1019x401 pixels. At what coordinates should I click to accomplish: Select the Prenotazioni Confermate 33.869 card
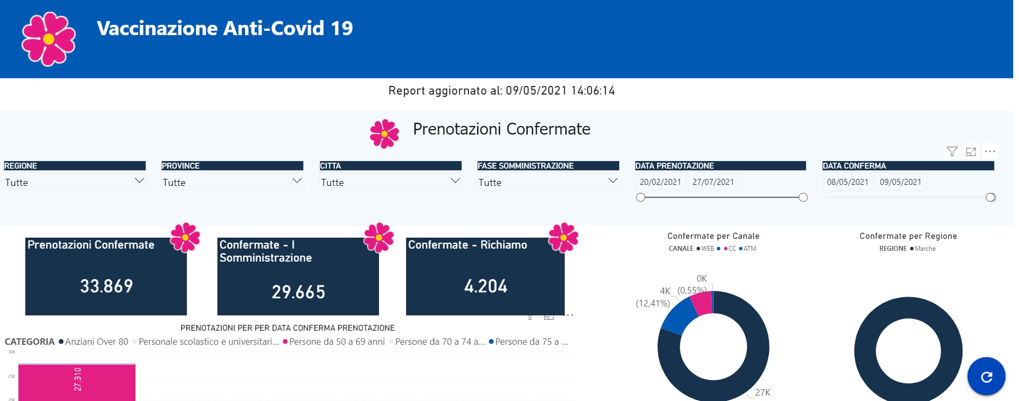pyautogui.click(x=106, y=277)
